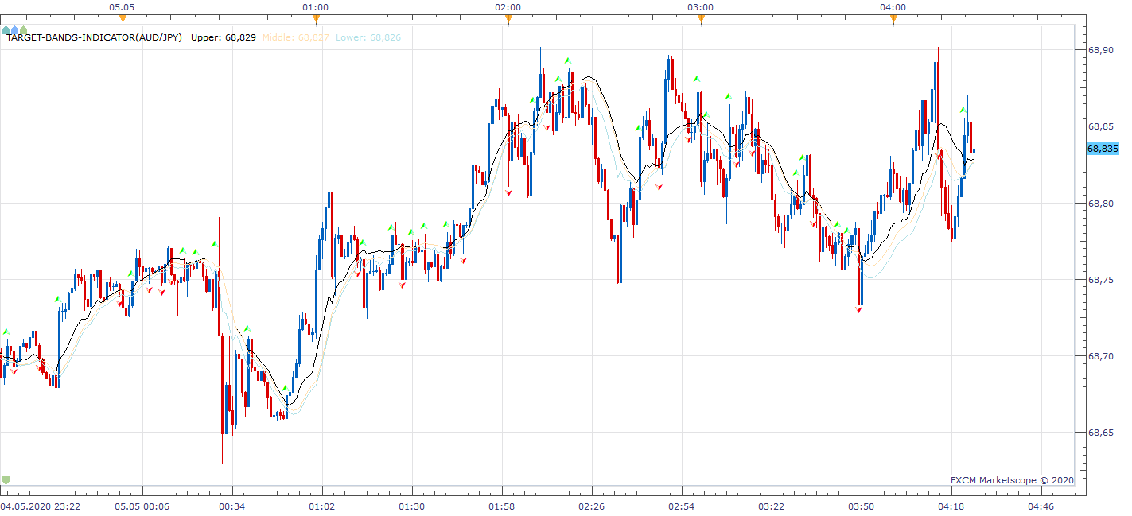Click the 00:34 time axis label

(231, 506)
